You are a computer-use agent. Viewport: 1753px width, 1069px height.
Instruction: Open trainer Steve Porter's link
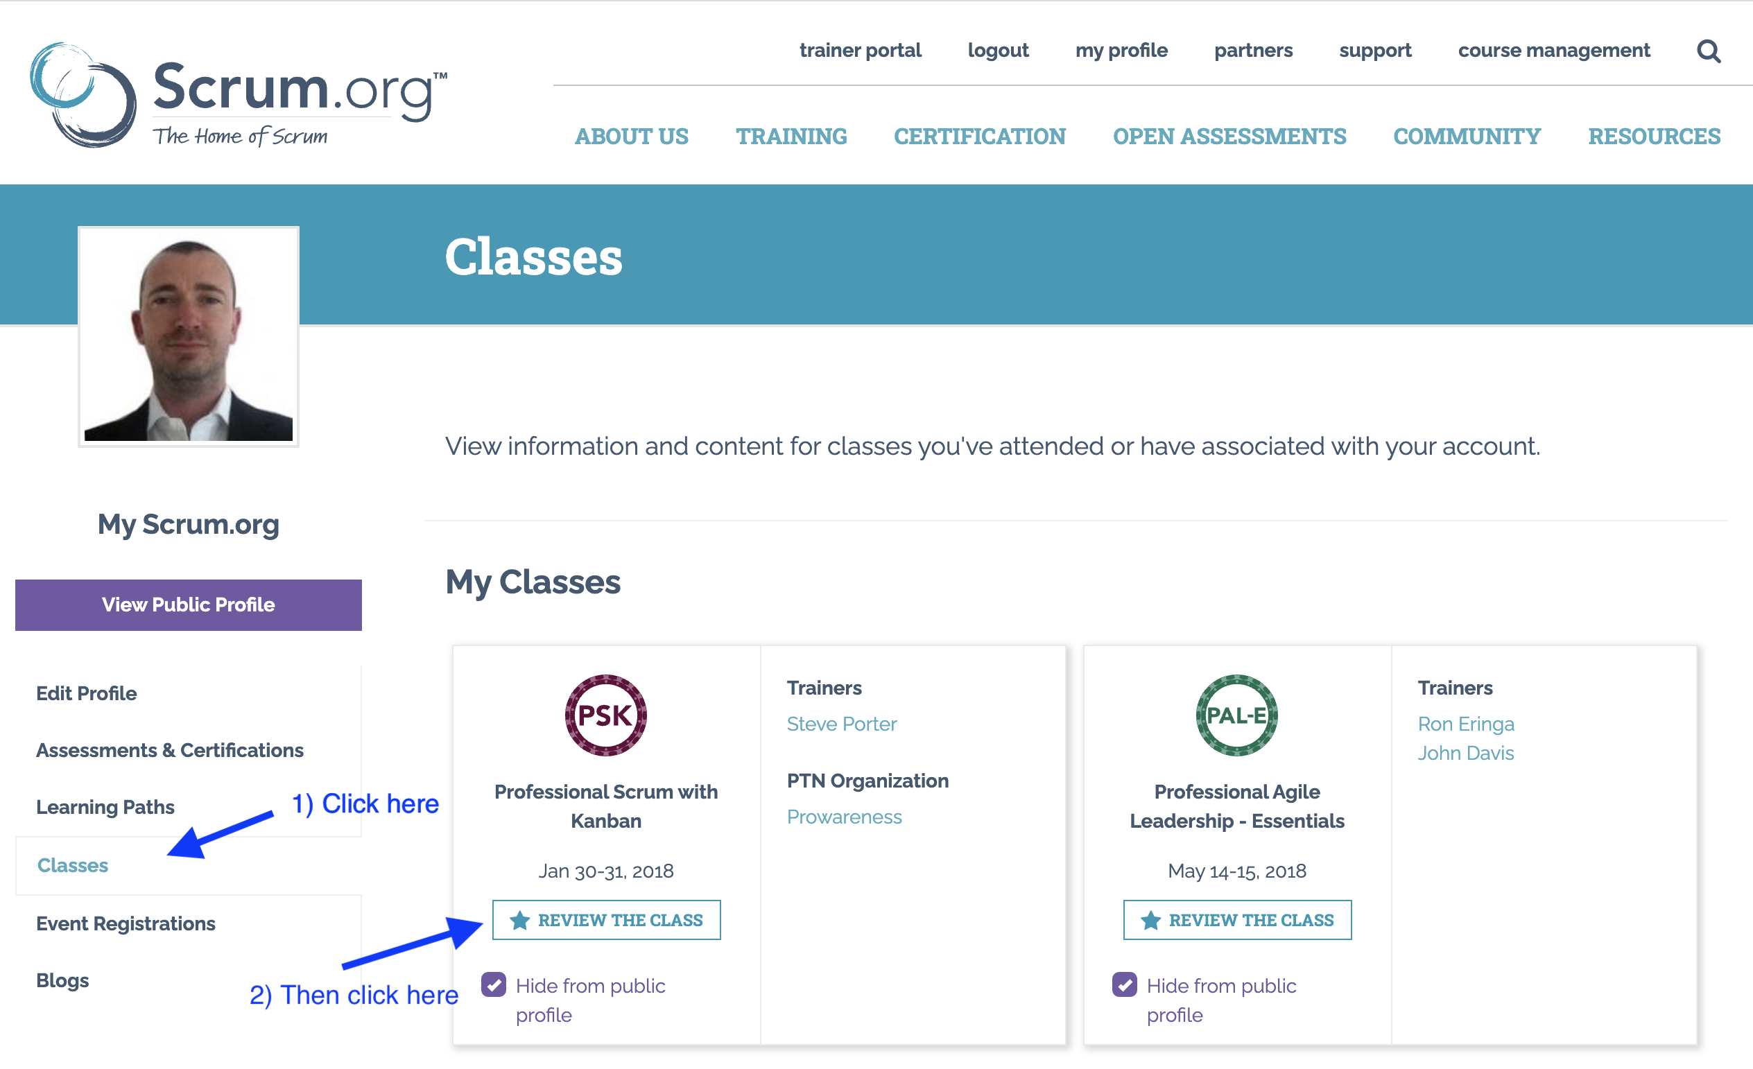pyautogui.click(x=842, y=724)
